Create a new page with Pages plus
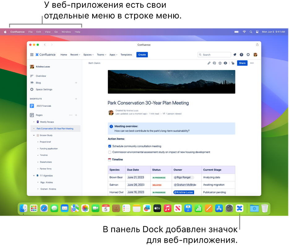289x248 pixels. tap(76, 115)
